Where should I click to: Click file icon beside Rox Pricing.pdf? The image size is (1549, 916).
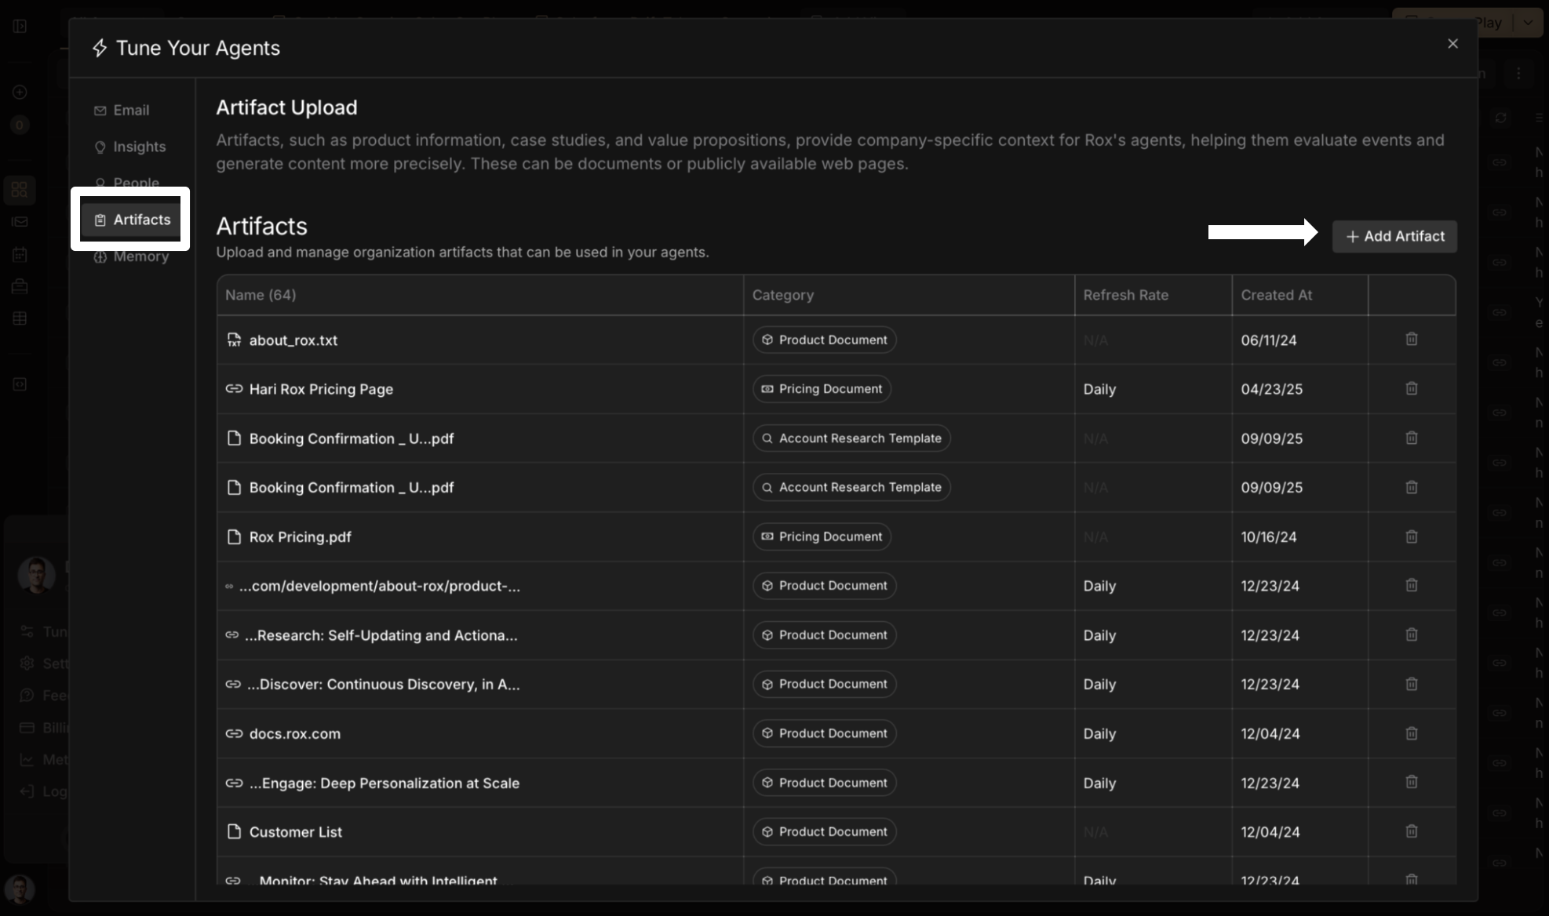tap(234, 537)
